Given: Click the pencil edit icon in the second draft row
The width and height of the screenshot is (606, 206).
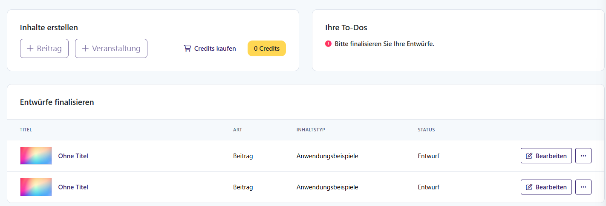Looking at the screenshot, I should click(529, 187).
